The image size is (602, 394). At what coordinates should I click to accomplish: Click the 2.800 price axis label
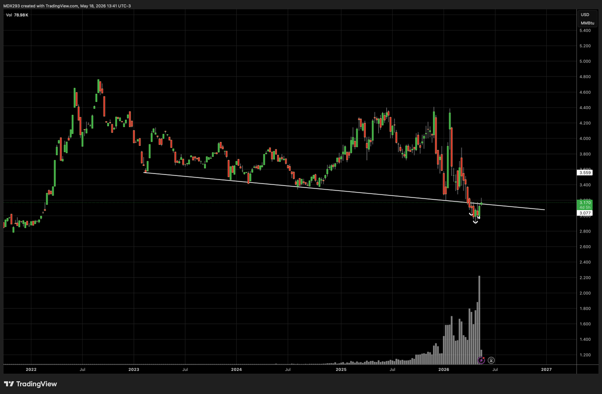click(x=585, y=232)
